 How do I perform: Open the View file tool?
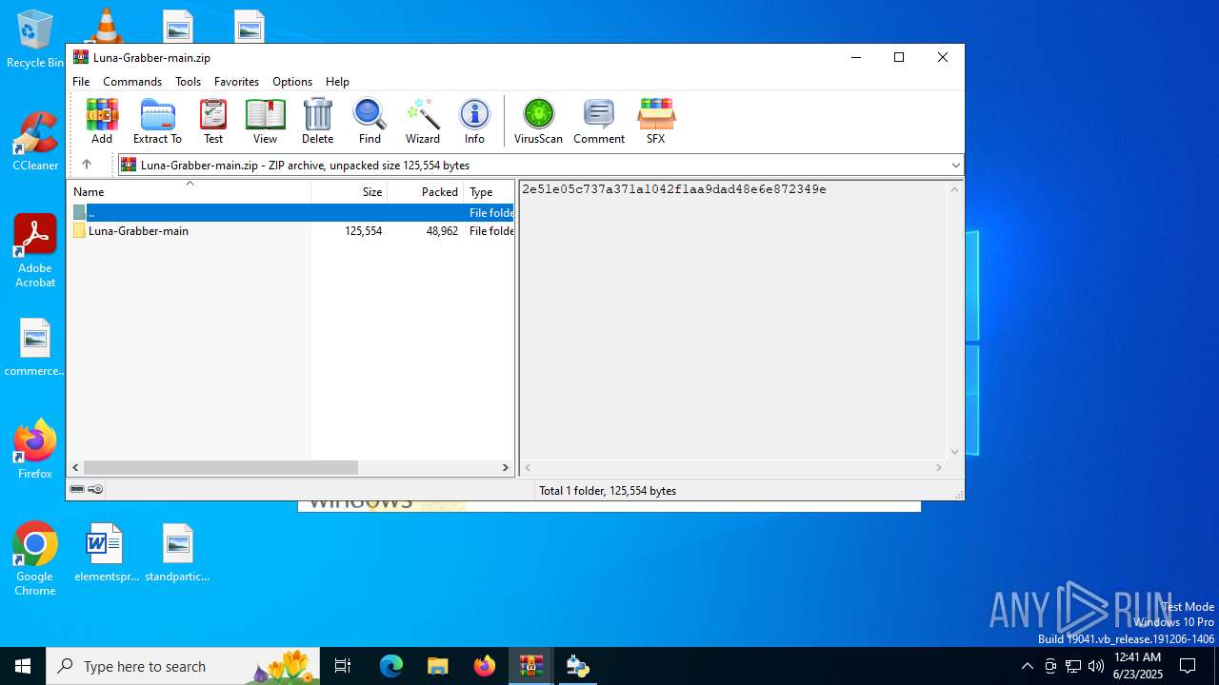tap(265, 121)
